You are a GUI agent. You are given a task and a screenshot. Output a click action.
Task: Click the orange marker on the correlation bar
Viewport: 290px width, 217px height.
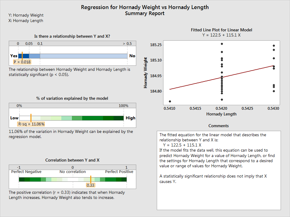pyautogui.click(x=91, y=179)
